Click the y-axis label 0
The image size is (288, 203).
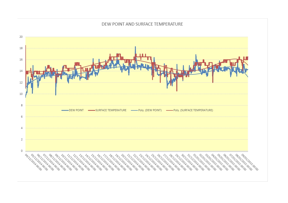(22, 151)
